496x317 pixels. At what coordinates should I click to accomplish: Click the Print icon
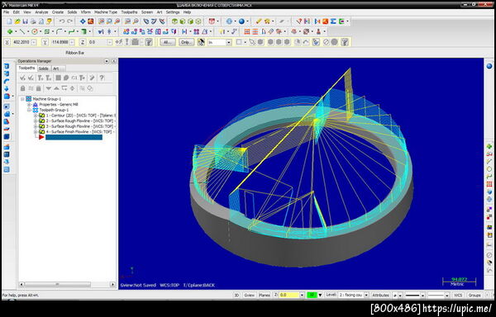(x=33, y=21)
